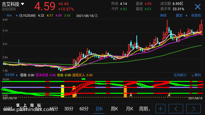This screenshot has width=205, height=115.
Task: Click the end date 2021/08/18
Action: point(195,98)
